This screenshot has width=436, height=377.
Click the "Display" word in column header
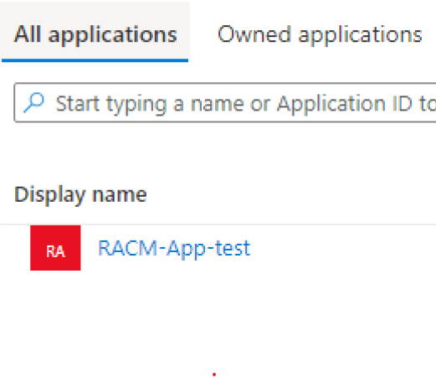(x=49, y=194)
